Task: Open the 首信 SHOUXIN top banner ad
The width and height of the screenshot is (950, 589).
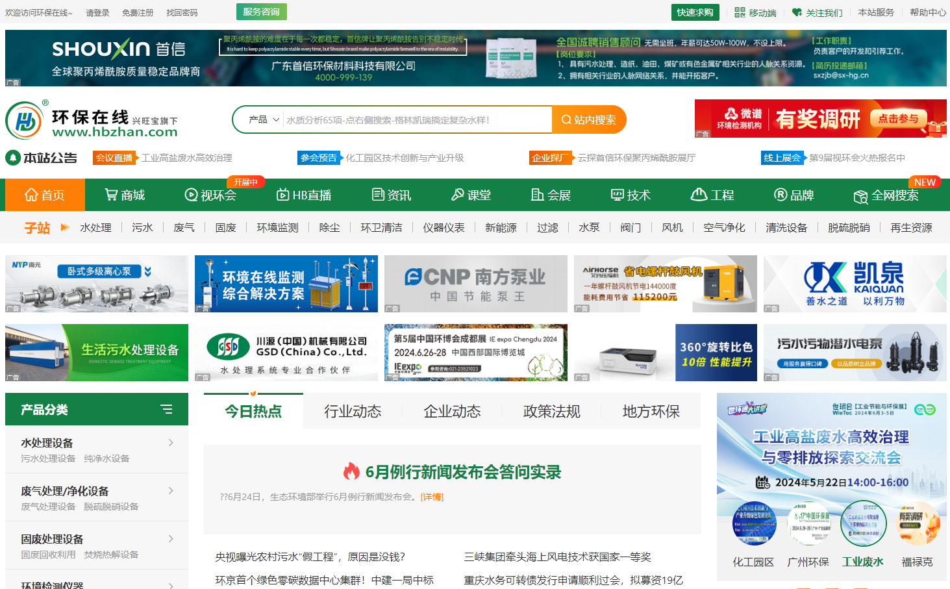Action: point(476,58)
